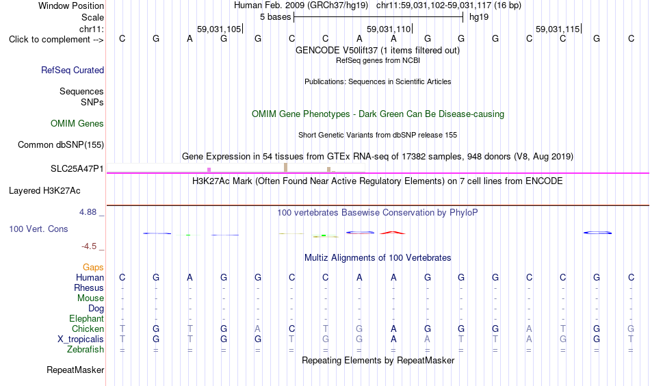Image resolution: width=650 pixels, height=386 pixels.
Task: Open the RefSeq Curated track label
Action: (72, 70)
